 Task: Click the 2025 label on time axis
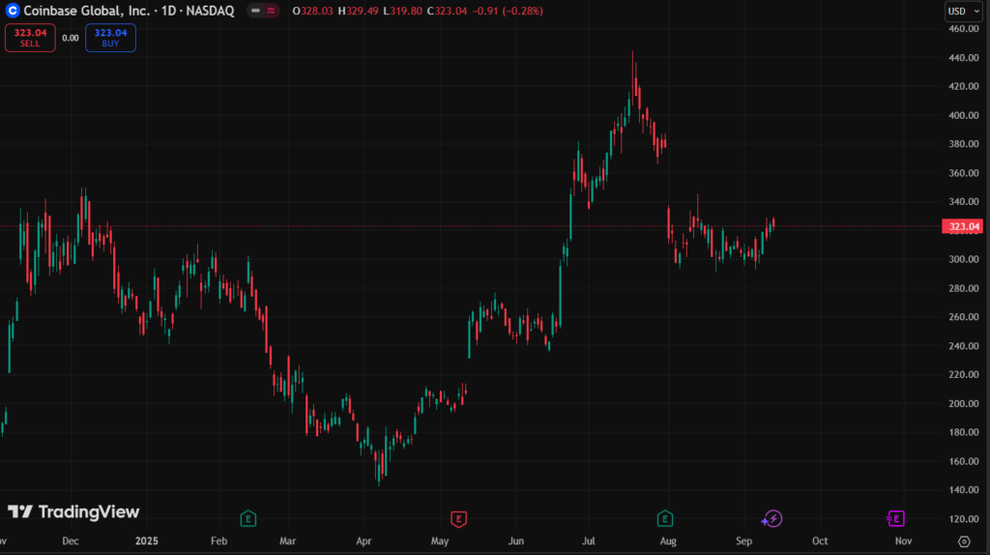tap(148, 542)
